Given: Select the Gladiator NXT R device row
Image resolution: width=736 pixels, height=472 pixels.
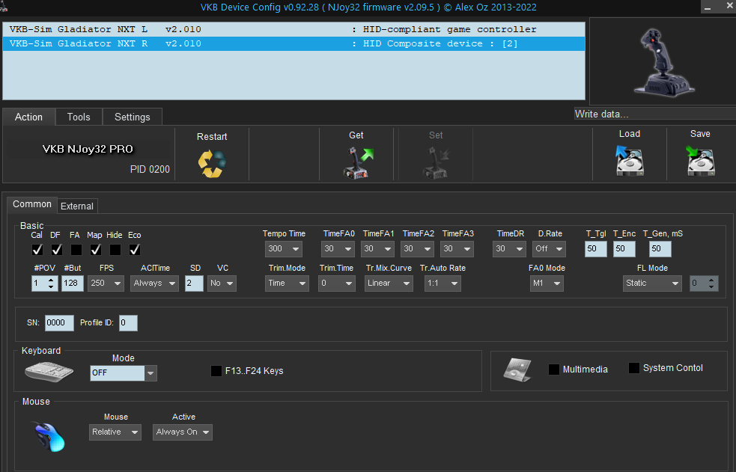Looking at the screenshot, I should pos(294,43).
